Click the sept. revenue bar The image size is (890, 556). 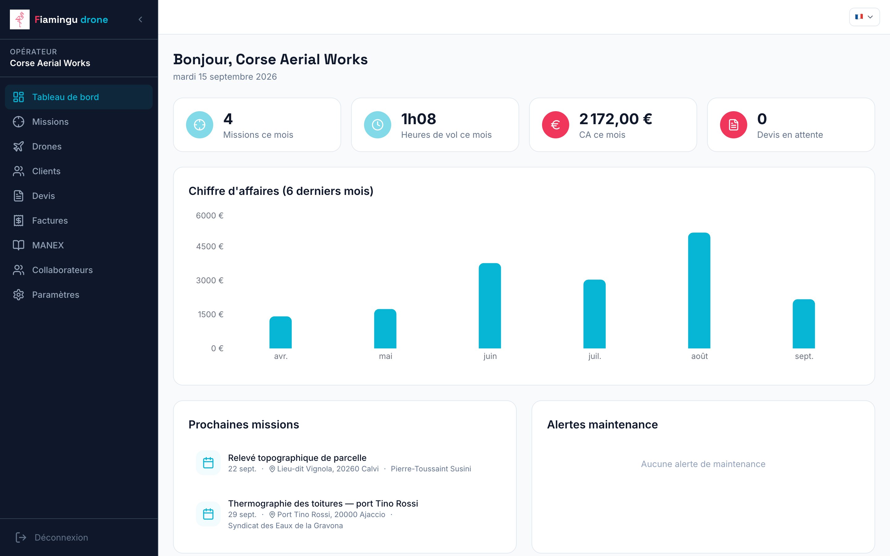coord(803,324)
